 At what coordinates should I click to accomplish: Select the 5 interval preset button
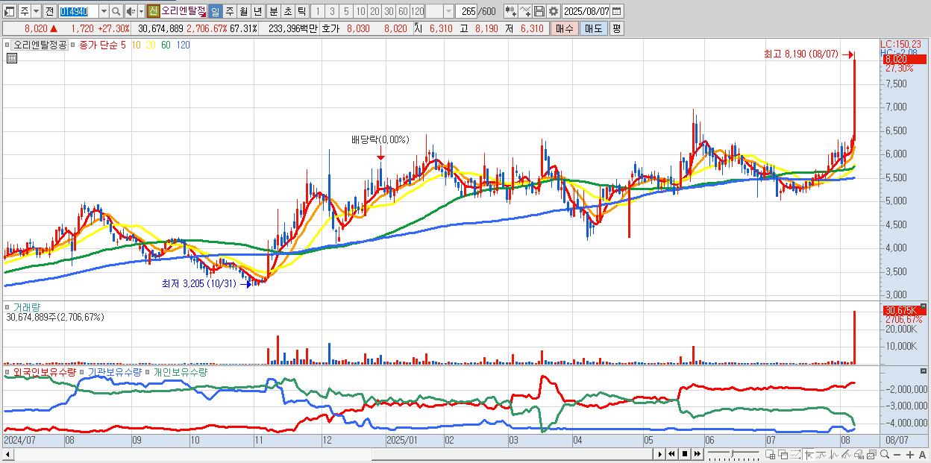346,12
